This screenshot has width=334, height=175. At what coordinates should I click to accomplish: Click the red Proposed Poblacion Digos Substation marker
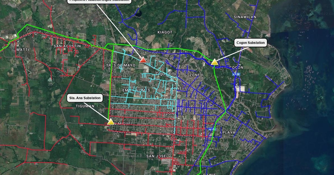tap(143, 60)
